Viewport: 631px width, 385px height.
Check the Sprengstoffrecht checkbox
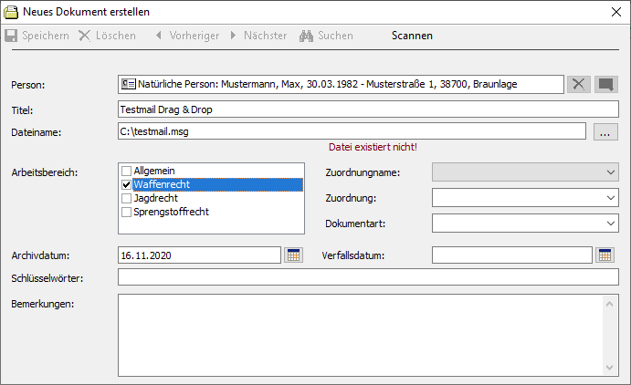click(x=127, y=212)
